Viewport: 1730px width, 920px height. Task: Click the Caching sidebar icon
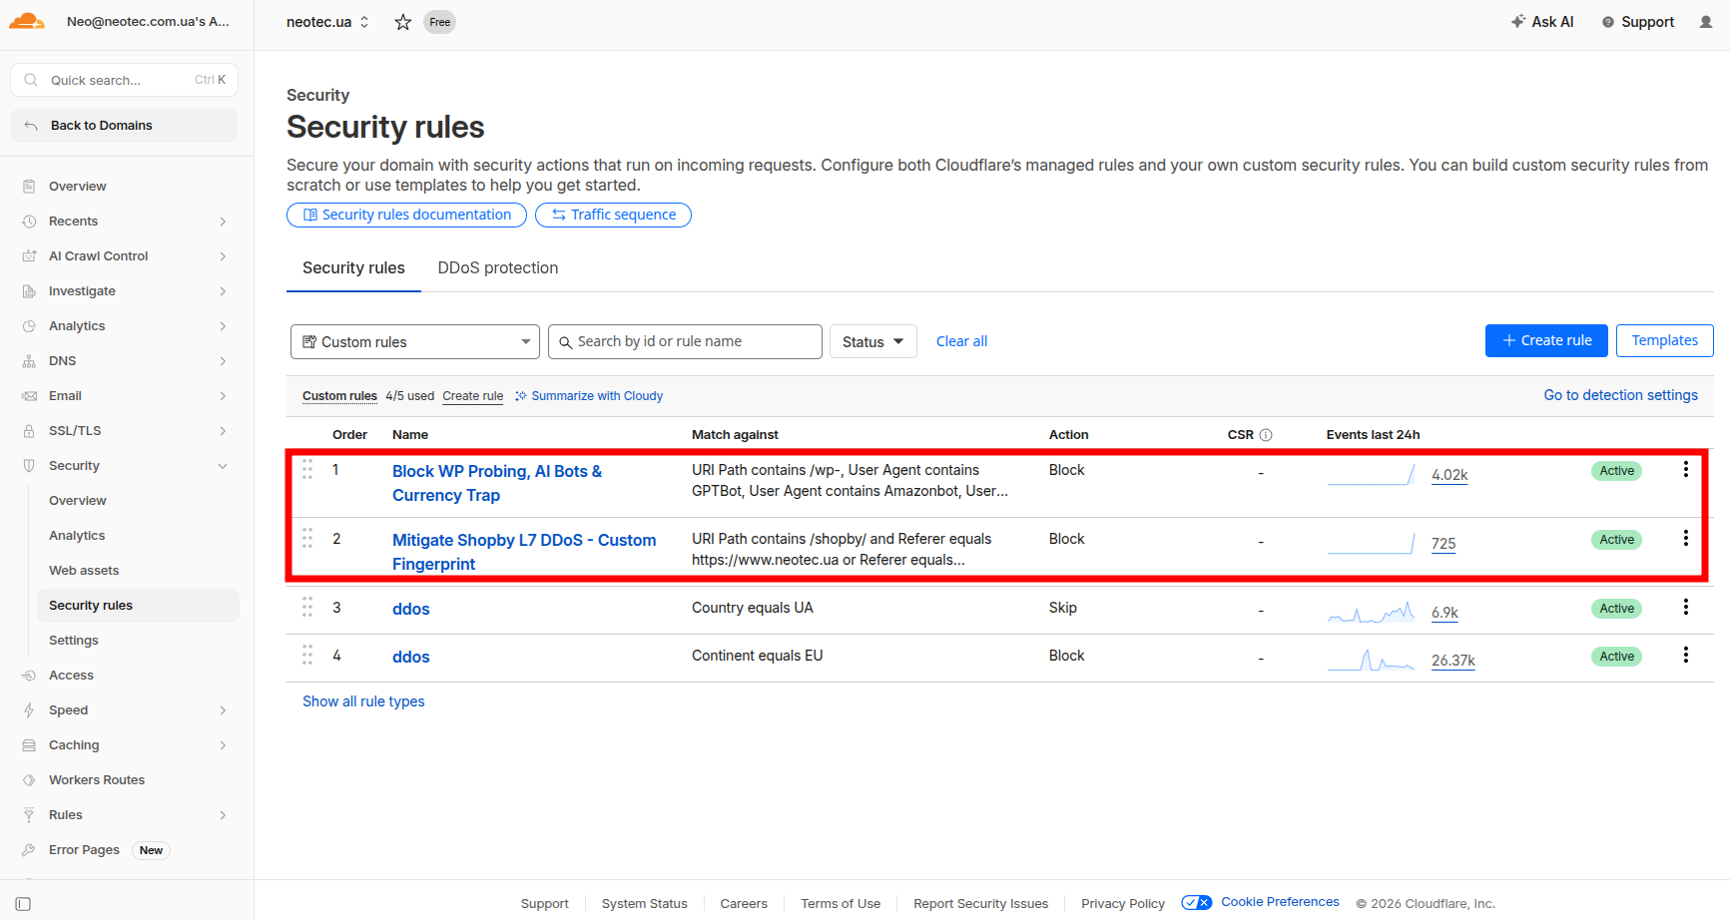coord(29,745)
